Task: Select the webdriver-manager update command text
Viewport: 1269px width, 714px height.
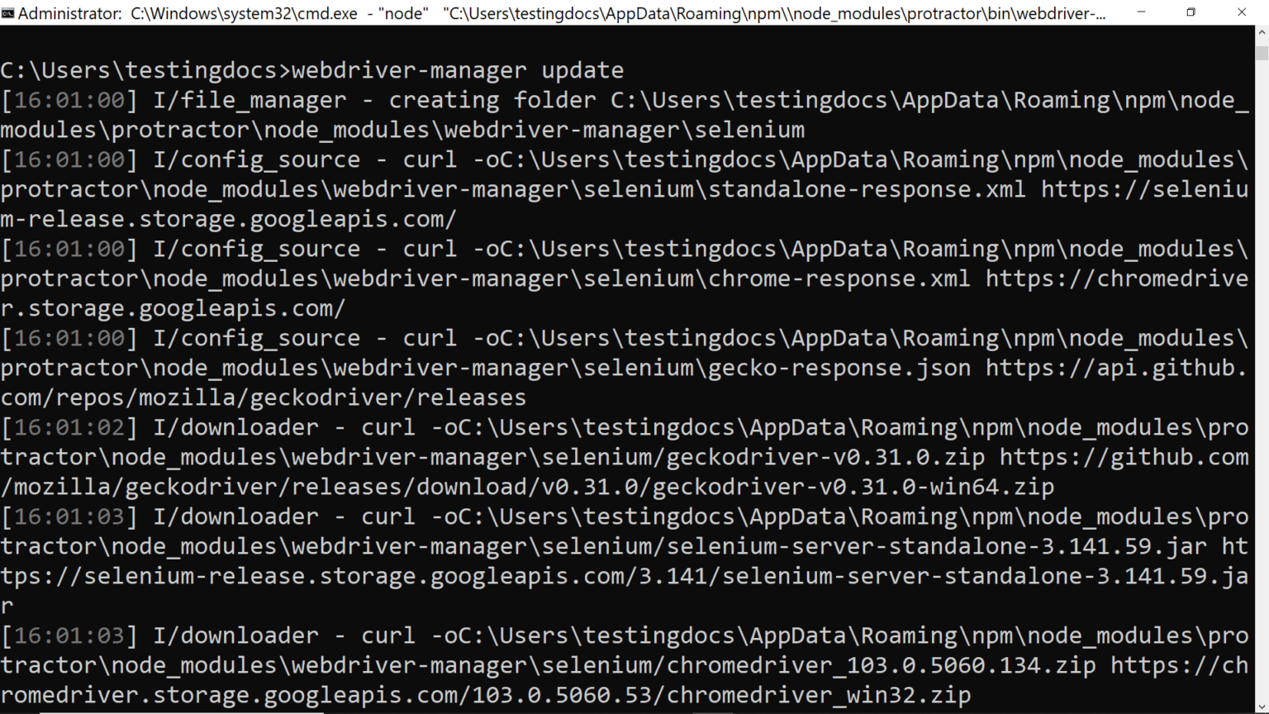Action: click(x=459, y=69)
